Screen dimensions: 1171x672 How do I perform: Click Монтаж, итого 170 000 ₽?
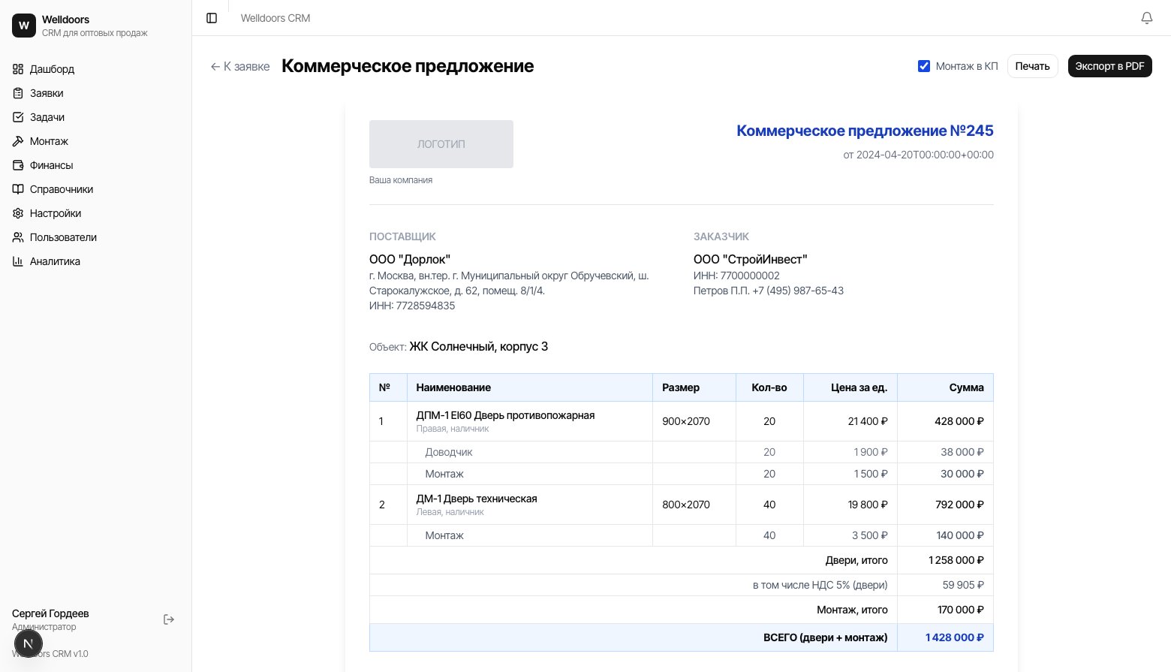[961, 610]
